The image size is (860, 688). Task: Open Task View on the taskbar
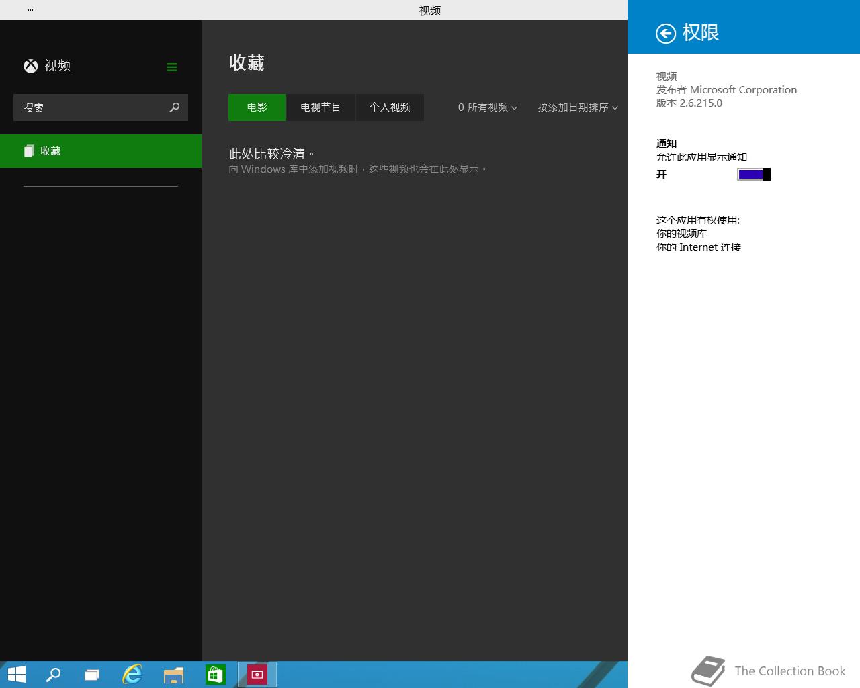[92, 675]
